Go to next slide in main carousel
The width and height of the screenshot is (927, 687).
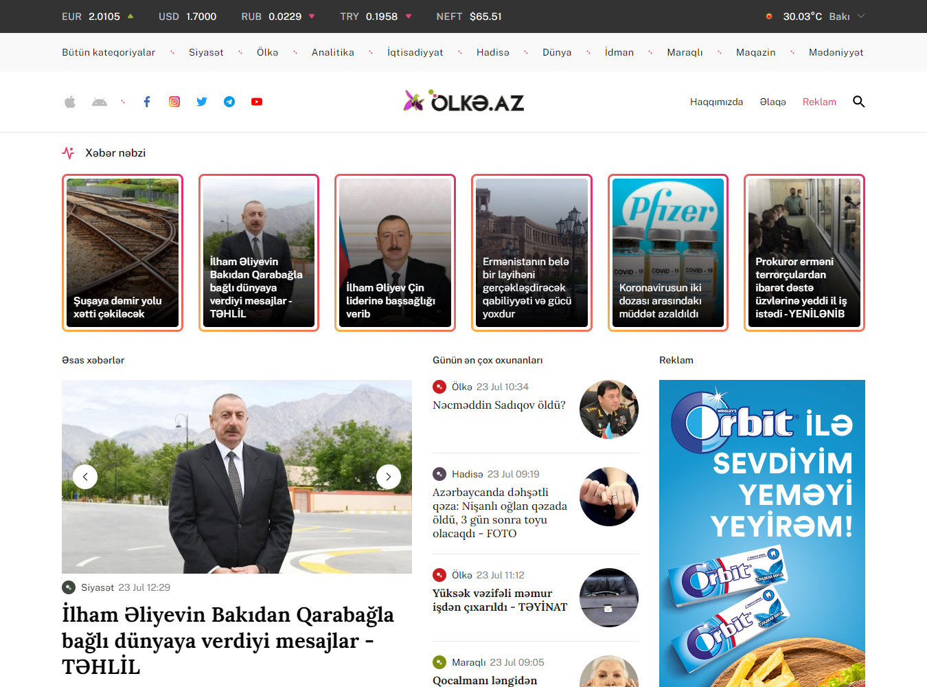pyautogui.click(x=389, y=477)
